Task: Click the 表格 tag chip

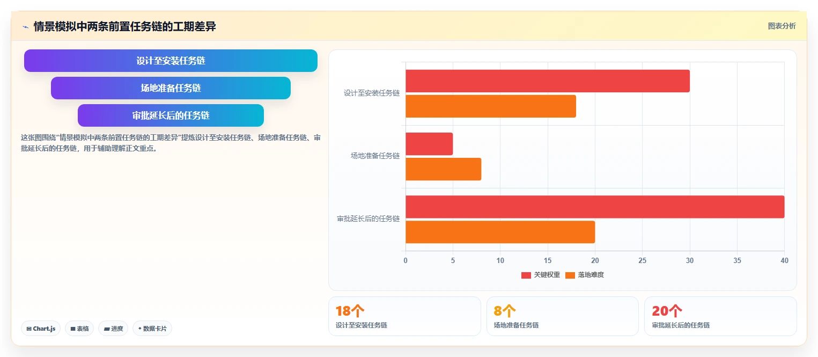Action: 79,329
